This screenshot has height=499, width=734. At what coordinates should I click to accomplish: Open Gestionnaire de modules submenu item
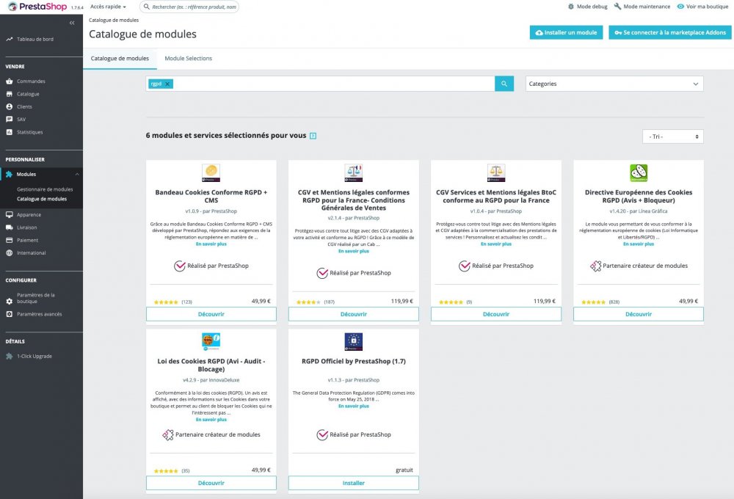tap(45, 189)
